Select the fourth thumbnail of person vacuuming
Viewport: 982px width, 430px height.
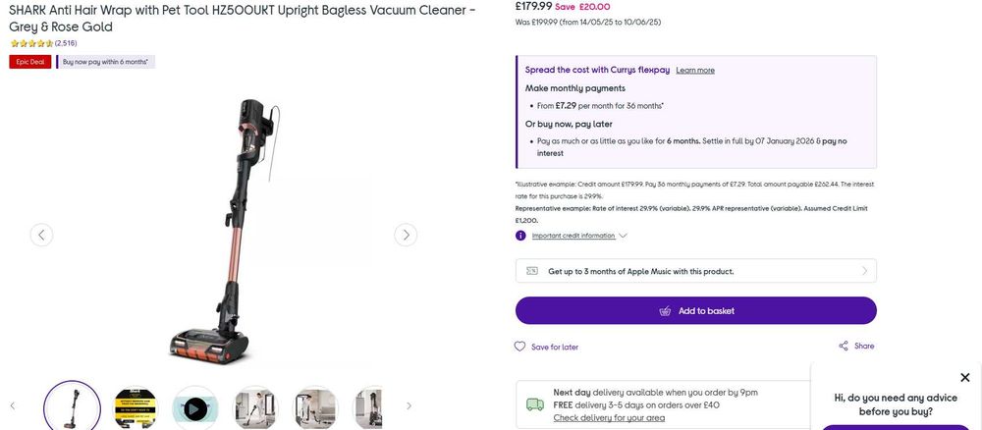[x=255, y=407]
